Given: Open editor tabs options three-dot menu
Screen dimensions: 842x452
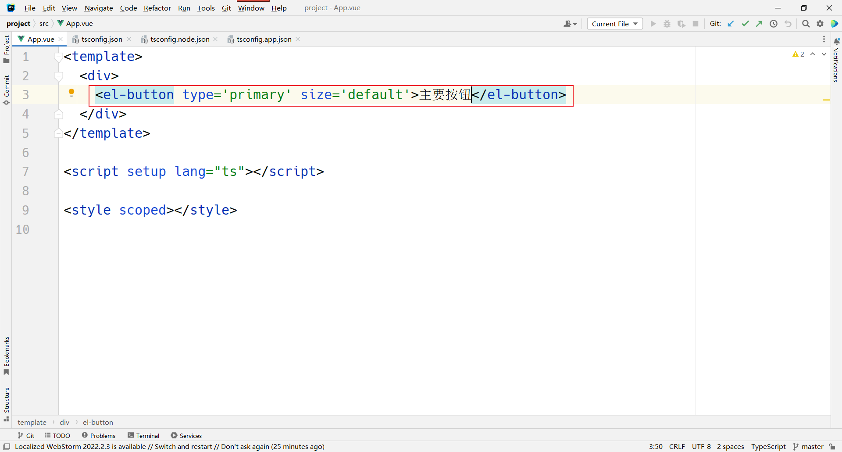Looking at the screenshot, I should coord(824,39).
